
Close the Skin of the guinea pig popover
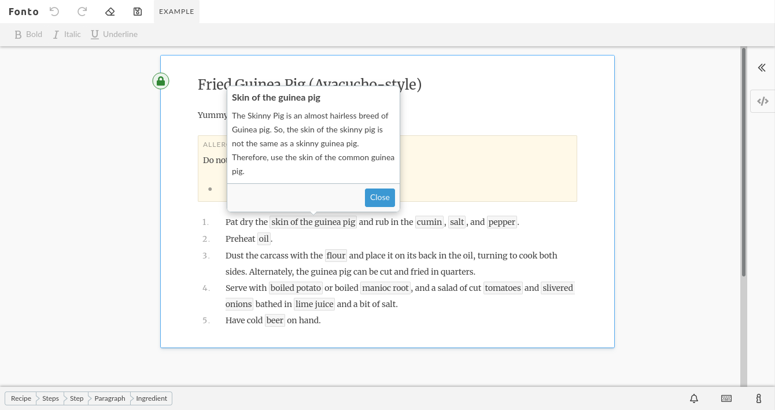pyautogui.click(x=380, y=197)
